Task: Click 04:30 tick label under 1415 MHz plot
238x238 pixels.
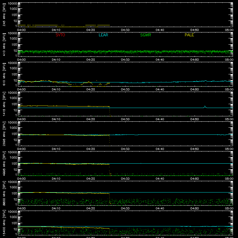Action: pos(125,119)
